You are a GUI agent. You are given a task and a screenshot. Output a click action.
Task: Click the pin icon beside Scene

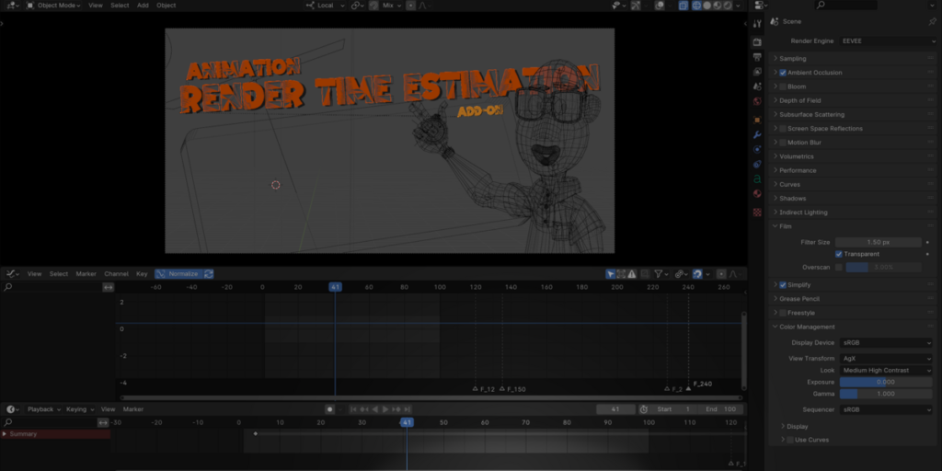[x=932, y=22]
